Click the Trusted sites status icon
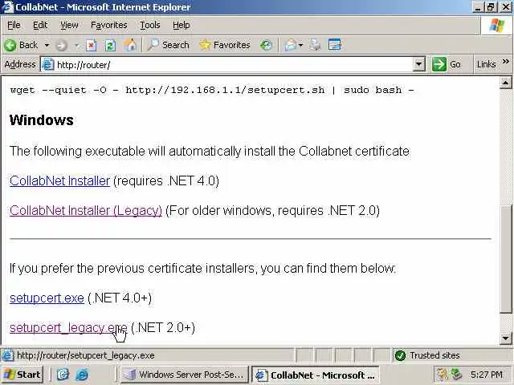 click(x=400, y=355)
